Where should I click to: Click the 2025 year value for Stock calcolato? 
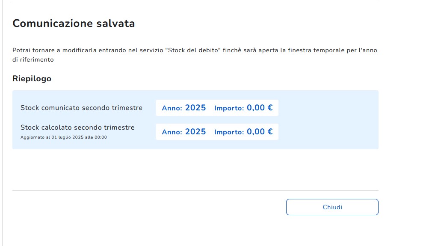(x=195, y=132)
